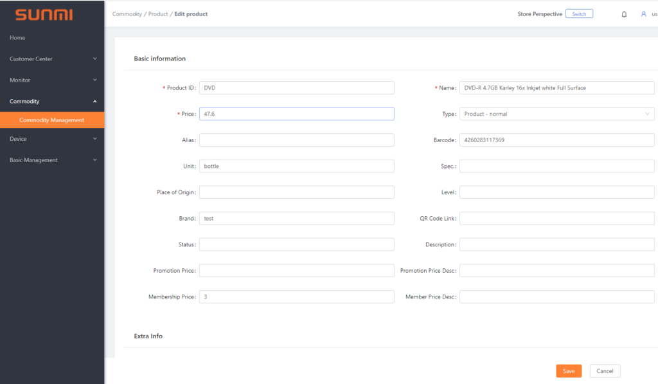Save the product changes

coord(569,371)
